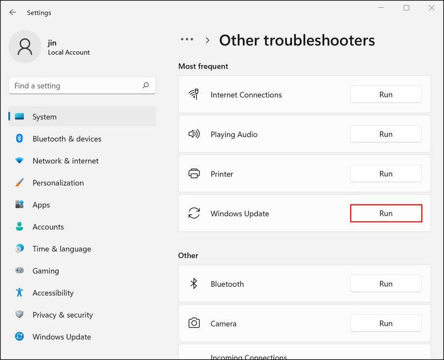Click the speaker icon beside Playing Audio
444x360 pixels.
tap(194, 134)
